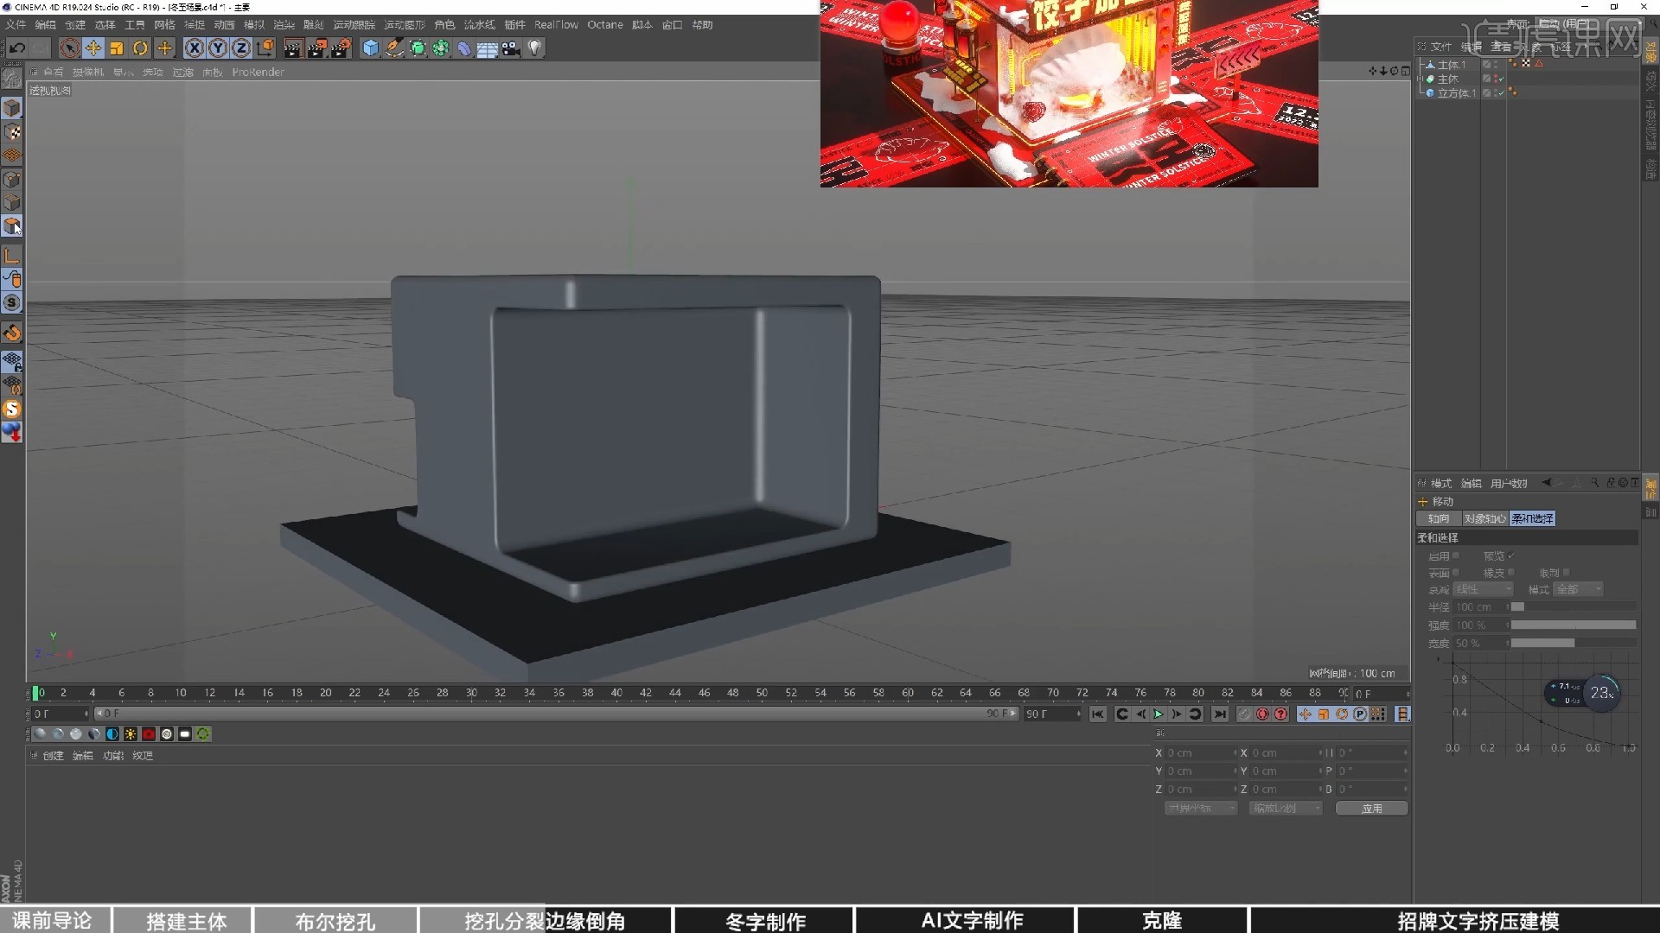Switch to the 轴向 tab
Viewport: 1660px width, 933px height.
(x=1439, y=518)
